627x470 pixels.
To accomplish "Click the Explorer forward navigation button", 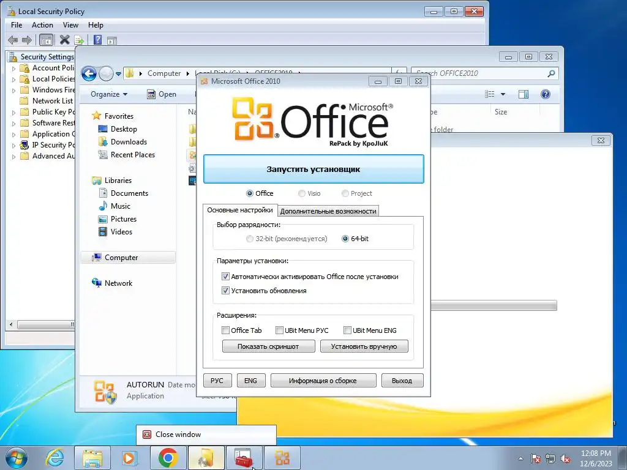I will click(x=106, y=73).
